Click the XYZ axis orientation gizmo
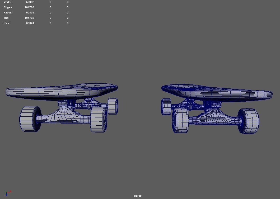Image resolution: width=280 pixels, height=199 pixels. click(8, 193)
